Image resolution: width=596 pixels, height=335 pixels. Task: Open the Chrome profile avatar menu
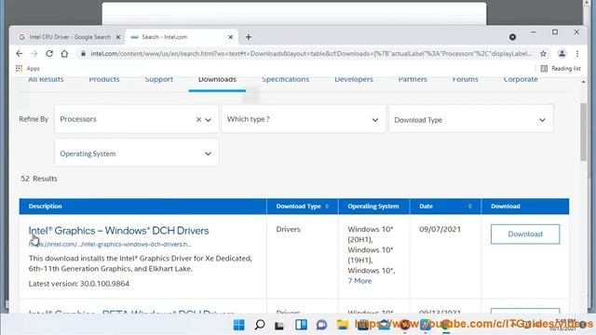point(562,54)
